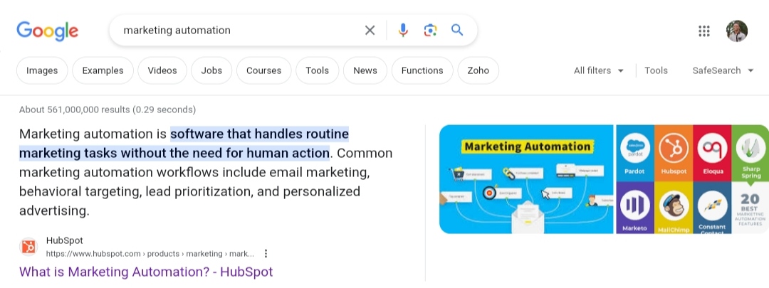The image size is (769, 288).
Task: Click the HubSpot favicon icon
Action: 28,247
